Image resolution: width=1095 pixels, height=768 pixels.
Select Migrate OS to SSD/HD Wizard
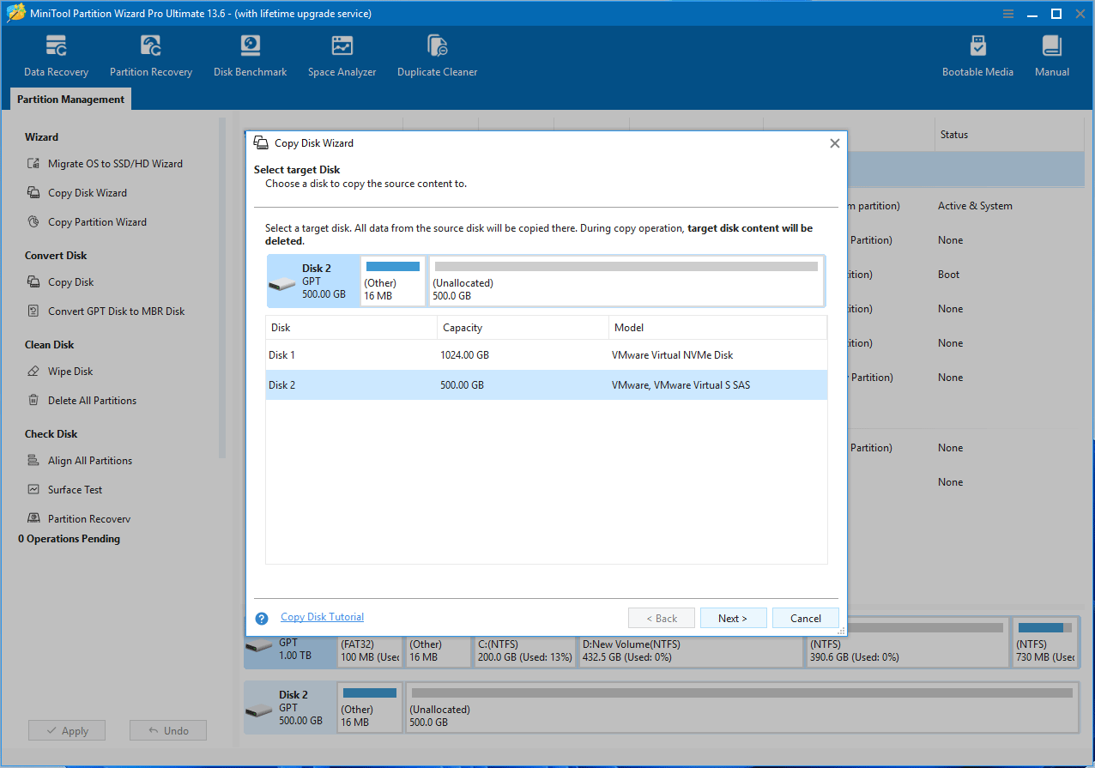[115, 164]
